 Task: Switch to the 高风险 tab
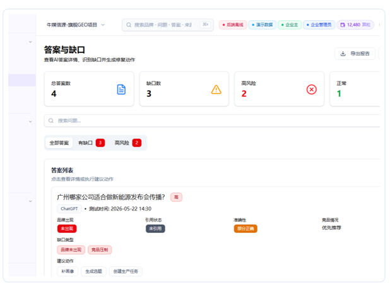(x=127, y=143)
